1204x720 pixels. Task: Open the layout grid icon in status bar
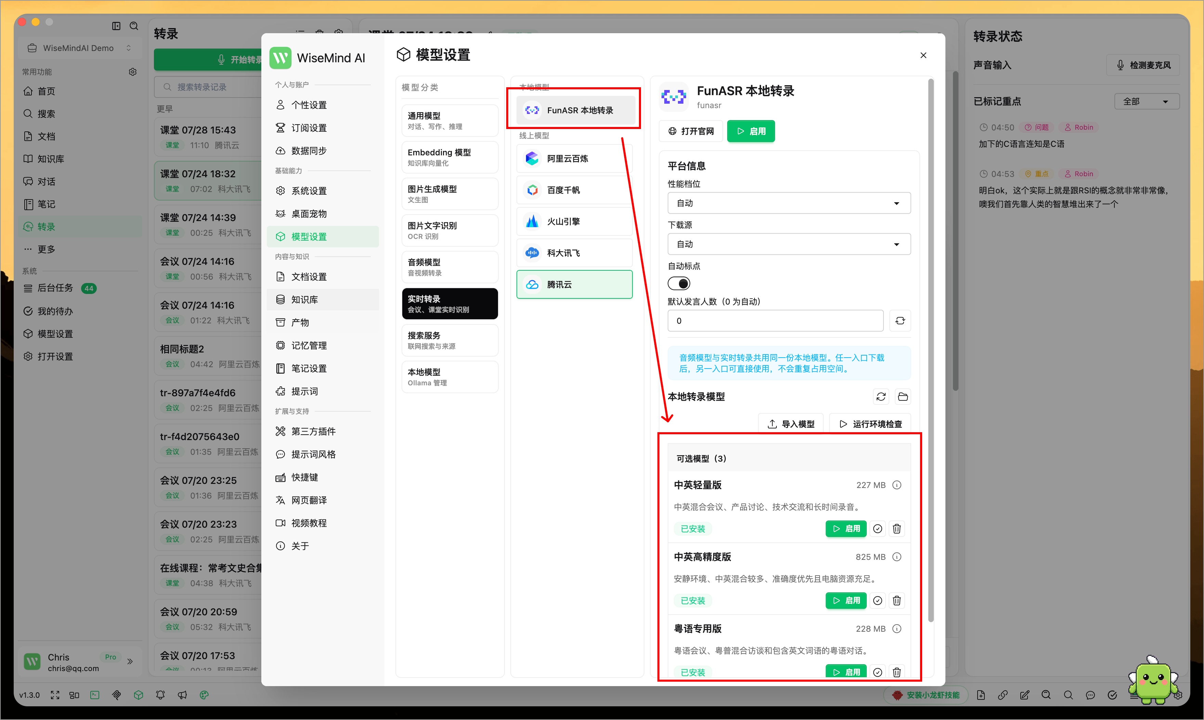tap(74, 695)
